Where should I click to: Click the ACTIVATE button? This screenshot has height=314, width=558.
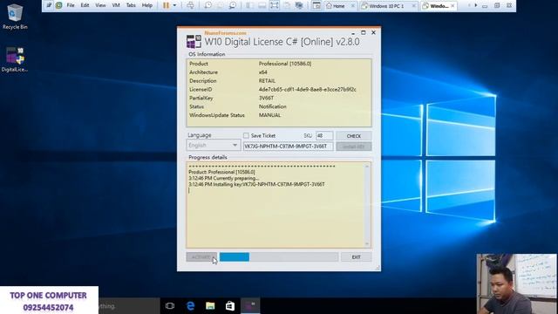point(201,257)
